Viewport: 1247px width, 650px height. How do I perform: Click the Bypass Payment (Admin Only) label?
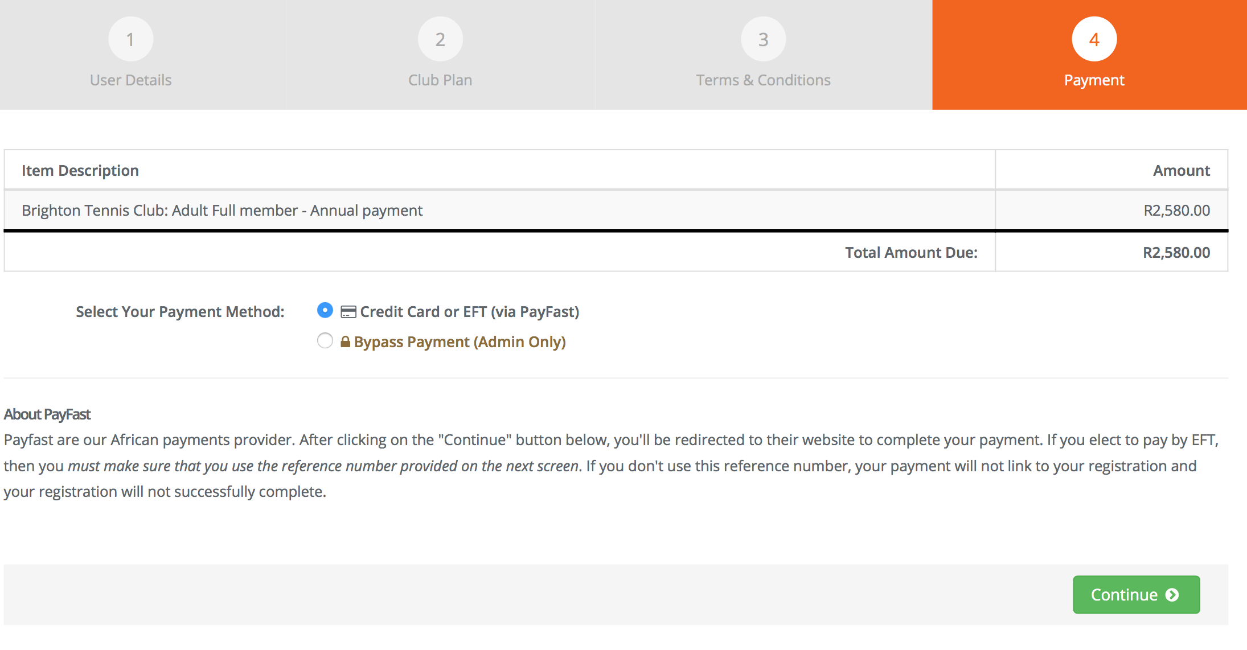pos(460,342)
